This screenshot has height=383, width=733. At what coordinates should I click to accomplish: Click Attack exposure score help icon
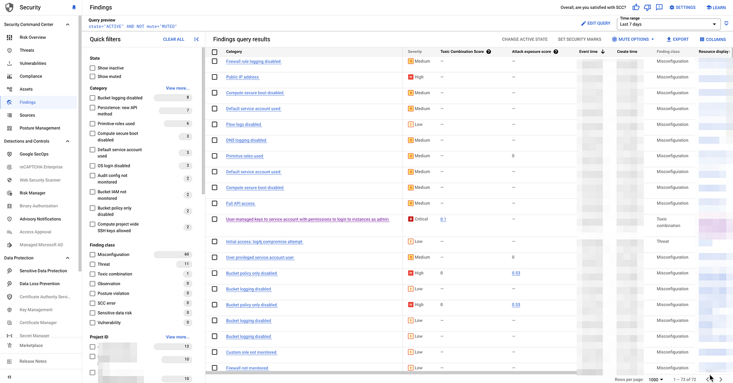(x=556, y=52)
